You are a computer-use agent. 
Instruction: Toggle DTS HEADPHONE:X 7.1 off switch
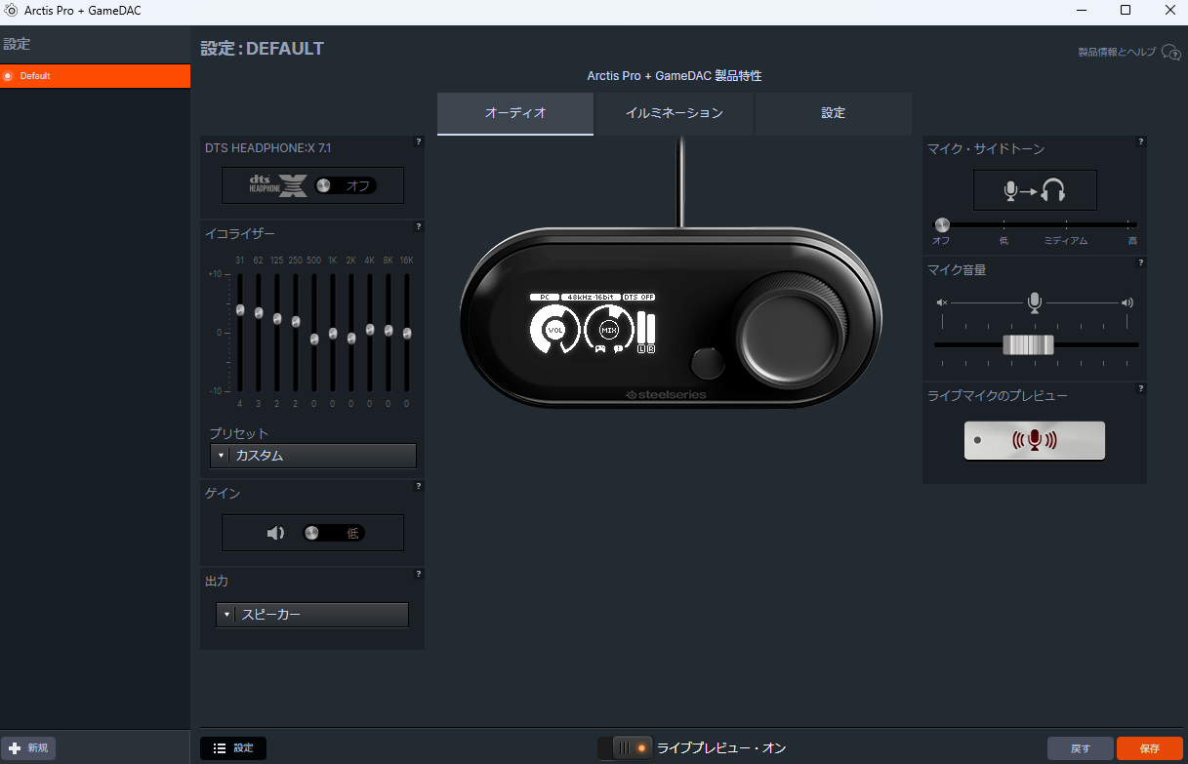pos(348,184)
